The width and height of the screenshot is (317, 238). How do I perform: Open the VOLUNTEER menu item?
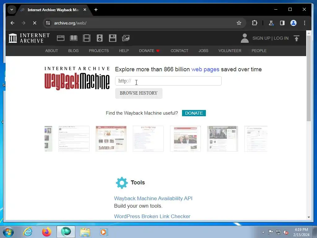coord(230,51)
